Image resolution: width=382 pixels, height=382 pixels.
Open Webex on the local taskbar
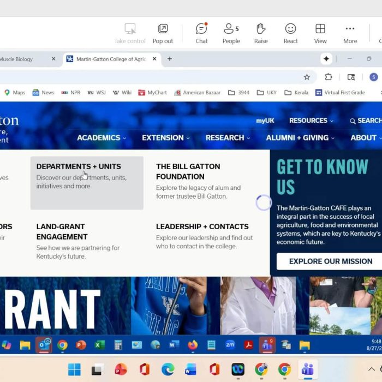tap(238, 369)
